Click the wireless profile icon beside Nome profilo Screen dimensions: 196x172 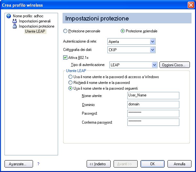pos(9,16)
